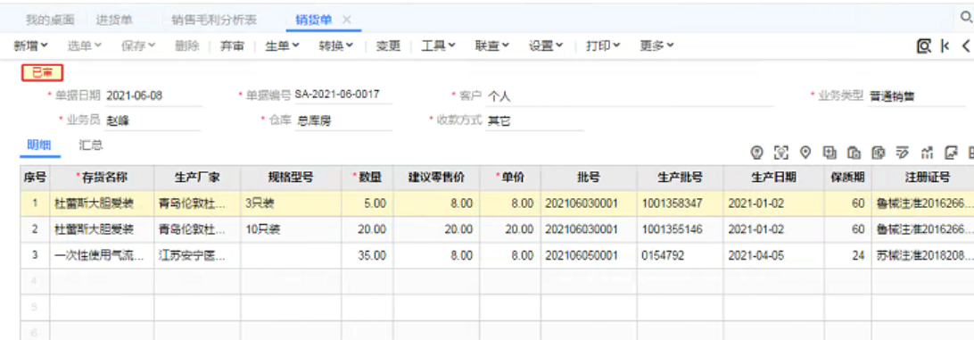Click the 生产日期 column header
The width and height of the screenshot is (974, 340).
773,178
